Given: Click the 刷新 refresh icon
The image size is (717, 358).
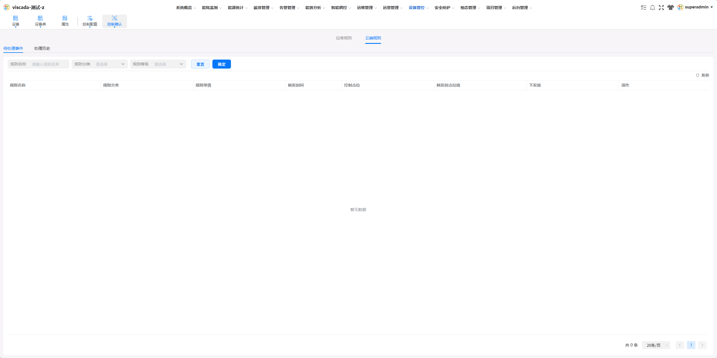Looking at the screenshot, I should click(x=698, y=75).
